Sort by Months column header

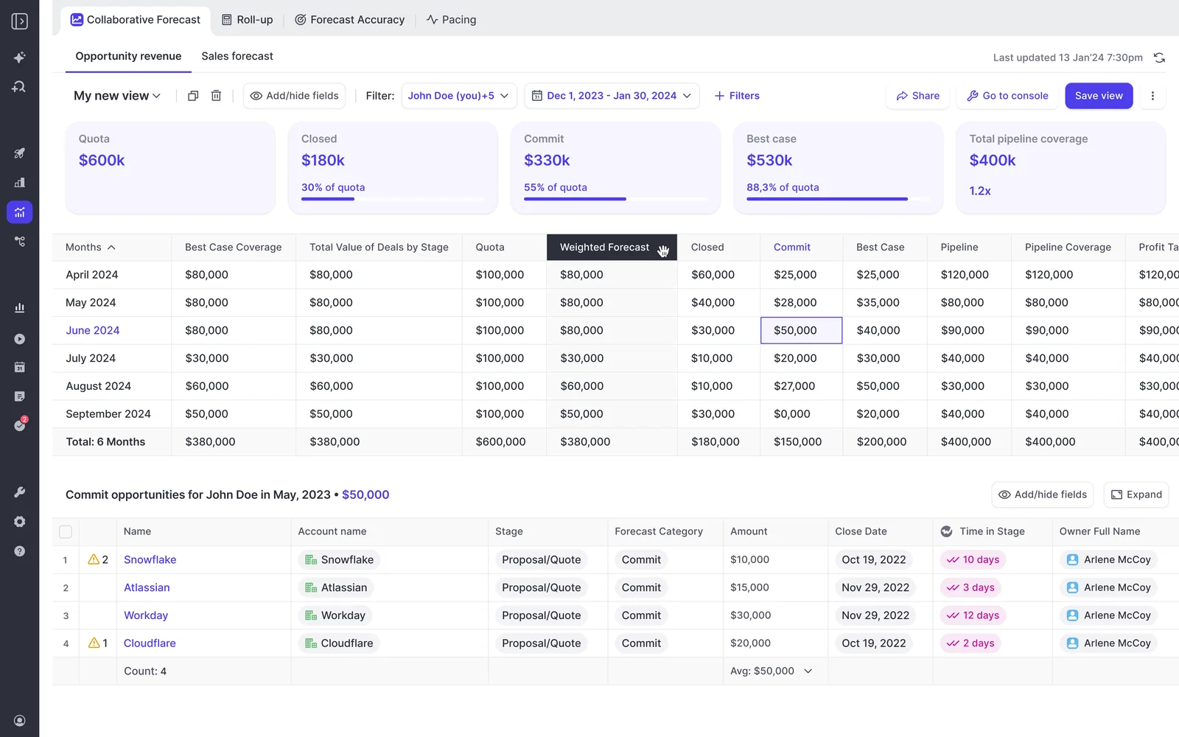91,248
